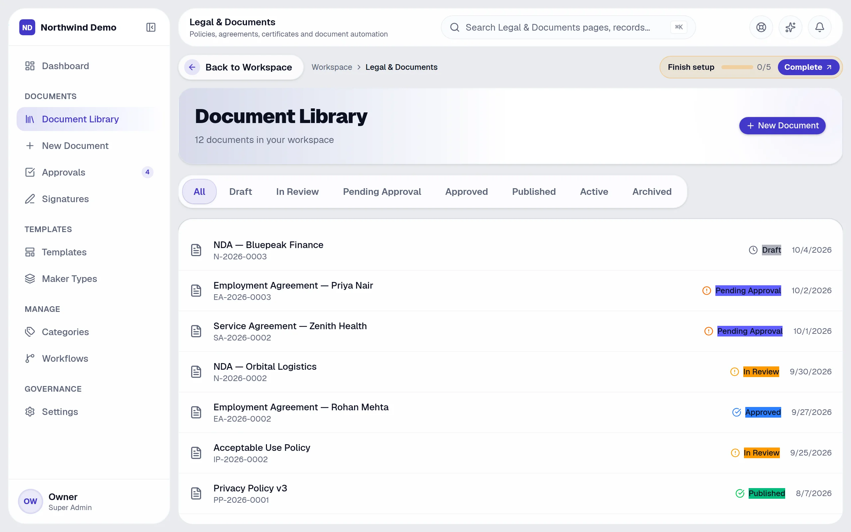
Task: Click Approved status of Rohan Mehta agreement
Action: tap(763, 412)
